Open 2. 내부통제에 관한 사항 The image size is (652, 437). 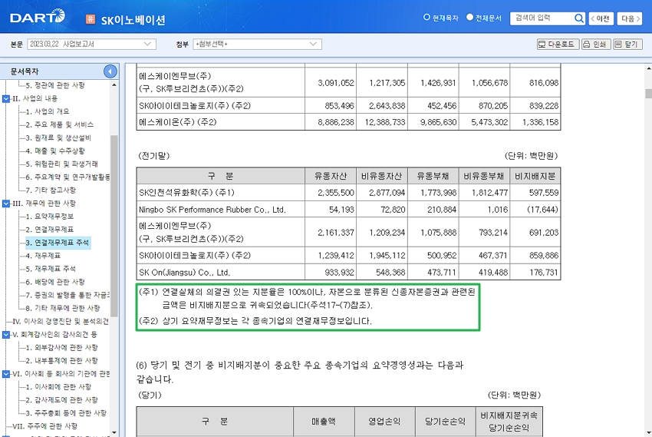[x=61, y=360]
